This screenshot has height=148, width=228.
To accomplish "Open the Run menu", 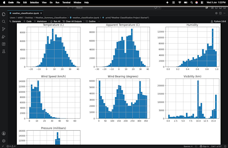I will (x=57, y=2).
